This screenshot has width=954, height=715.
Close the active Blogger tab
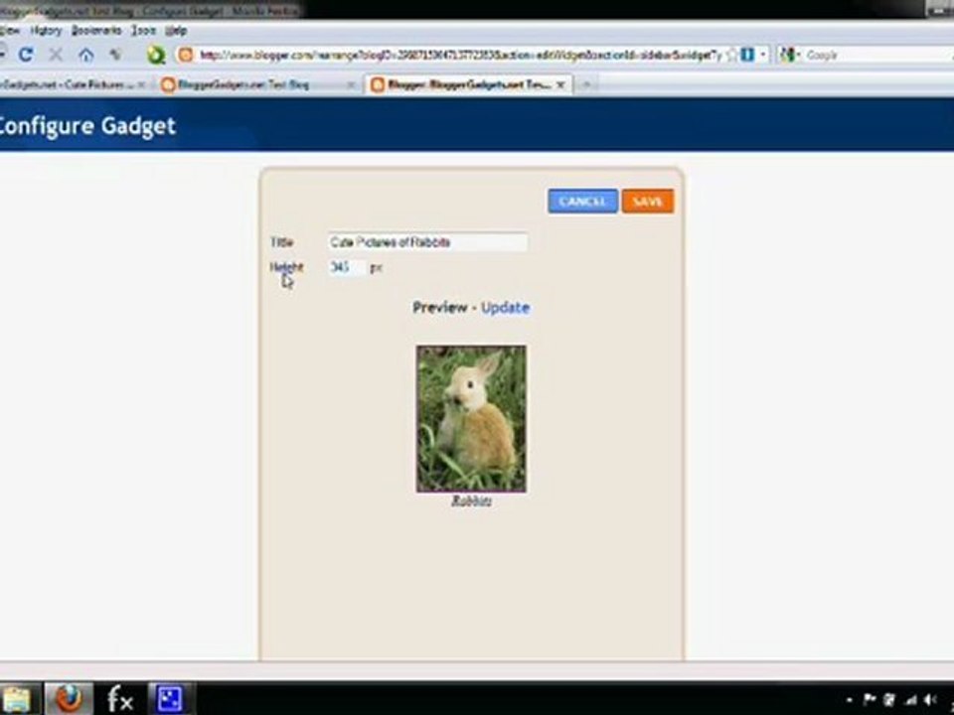point(560,84)
